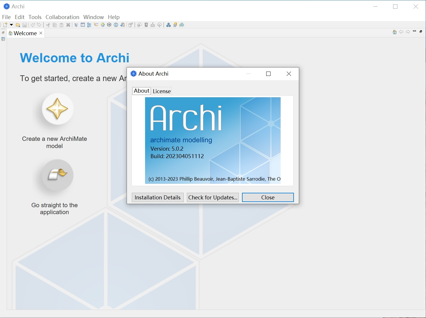Click Check for Updates button

(213, 197)
